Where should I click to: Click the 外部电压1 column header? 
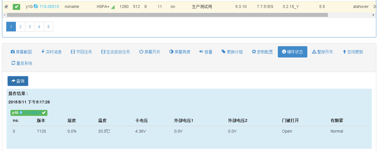pos(184,121)
